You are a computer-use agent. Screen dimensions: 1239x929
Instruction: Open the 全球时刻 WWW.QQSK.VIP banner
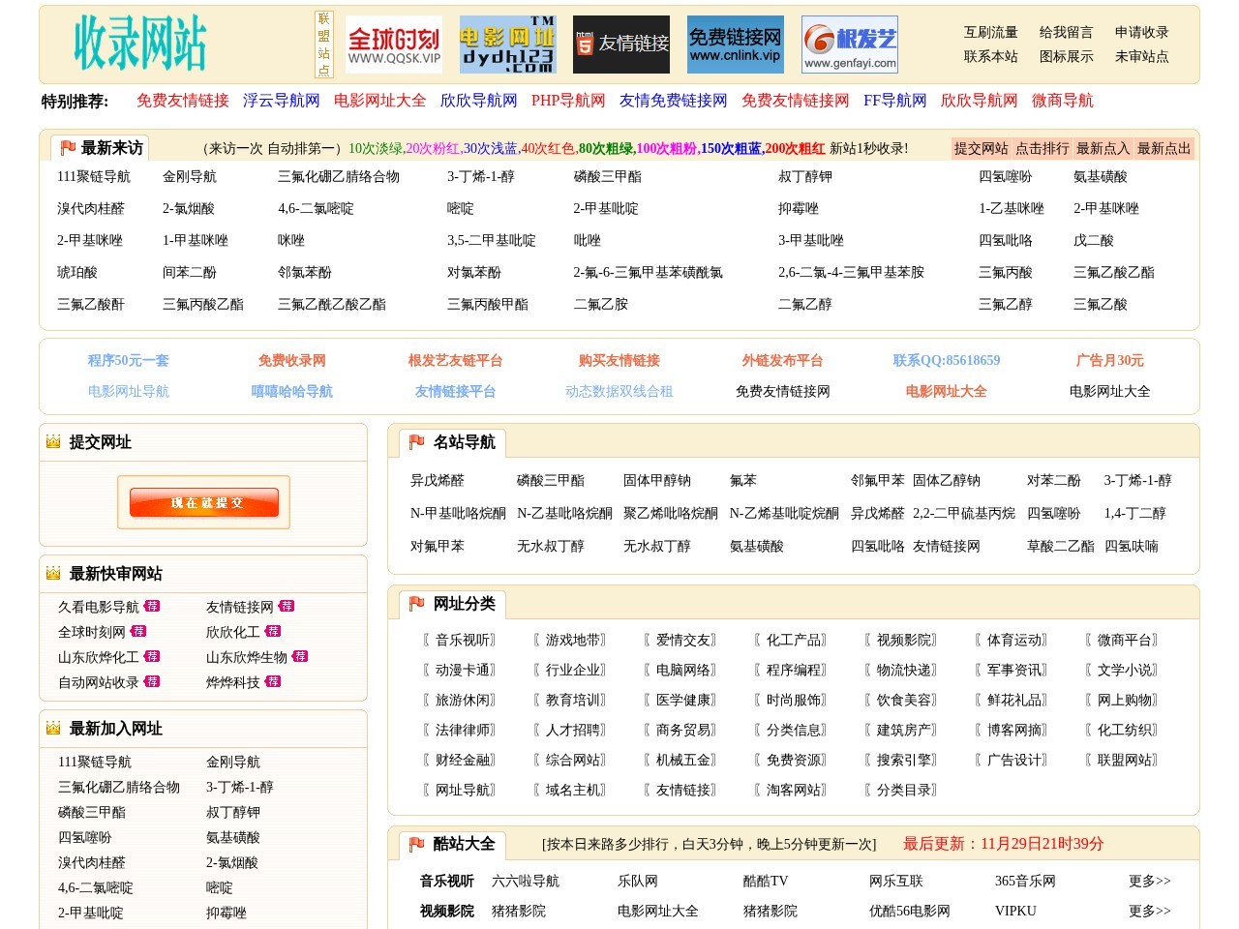pyautogui.click(x=394, y=45)
